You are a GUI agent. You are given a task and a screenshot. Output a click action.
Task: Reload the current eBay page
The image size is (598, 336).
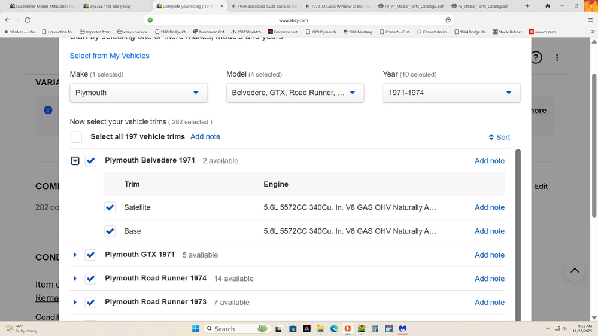click(28, 20)
